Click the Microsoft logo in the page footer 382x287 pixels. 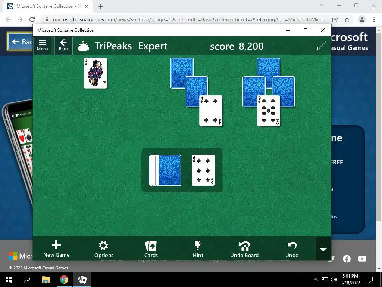pos(13,256)
